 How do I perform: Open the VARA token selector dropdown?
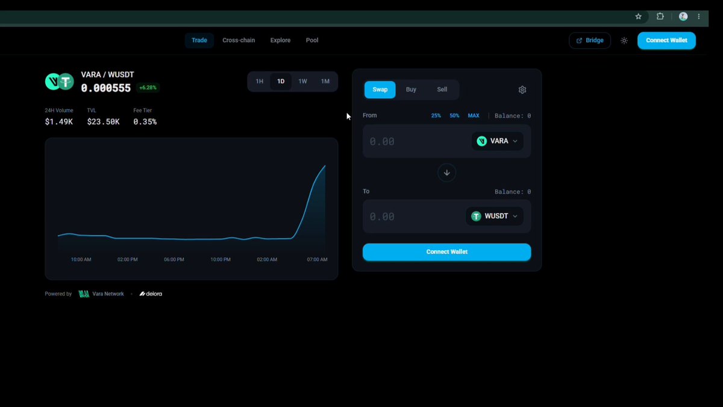(497, 141)
